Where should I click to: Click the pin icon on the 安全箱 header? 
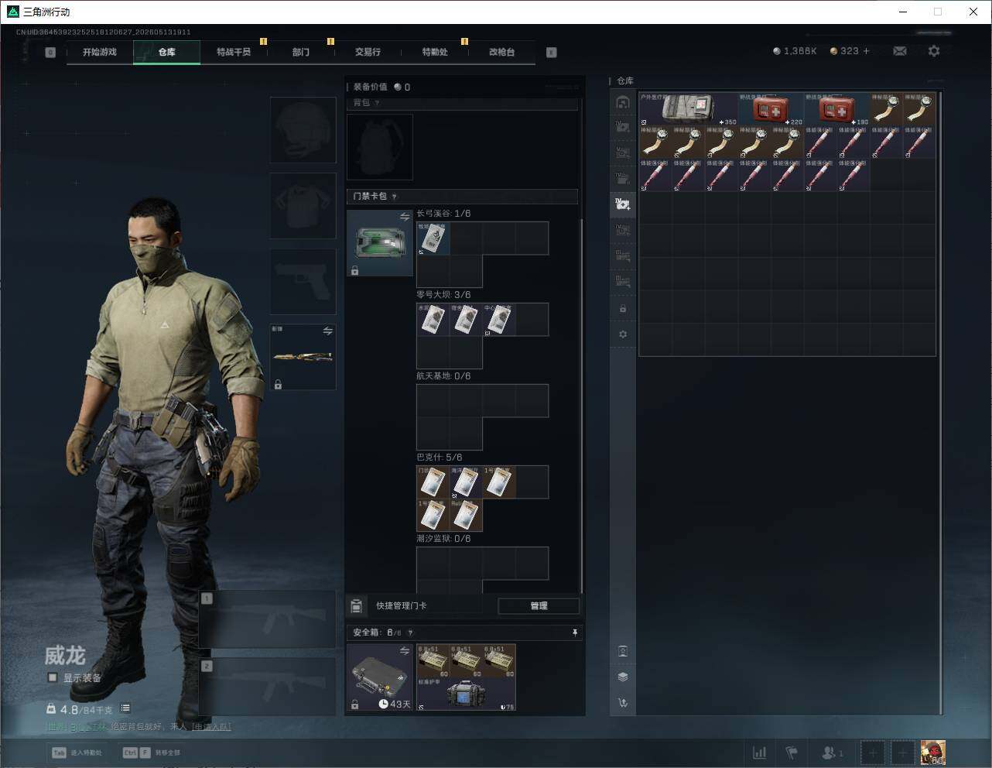coord(575,633)
